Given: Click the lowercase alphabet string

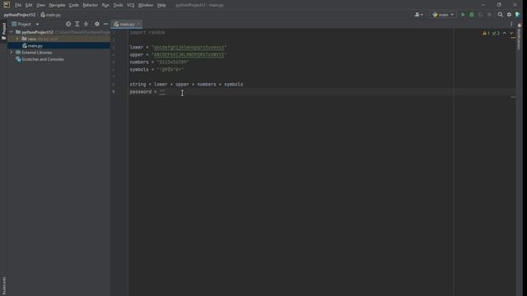Looking at the screenshot, I should pos(189,48).
